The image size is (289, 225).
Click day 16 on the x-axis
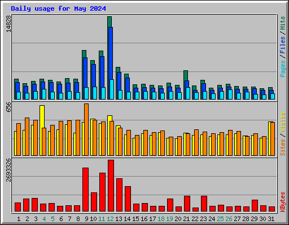coord(144,219)
